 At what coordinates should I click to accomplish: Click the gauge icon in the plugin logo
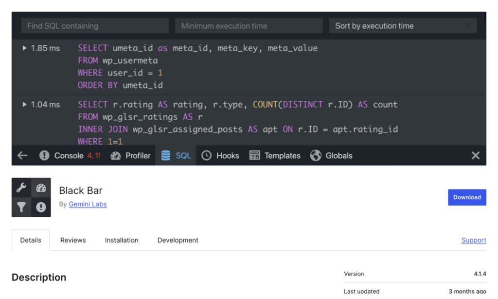pyautogui.click(x=41, y=187)
